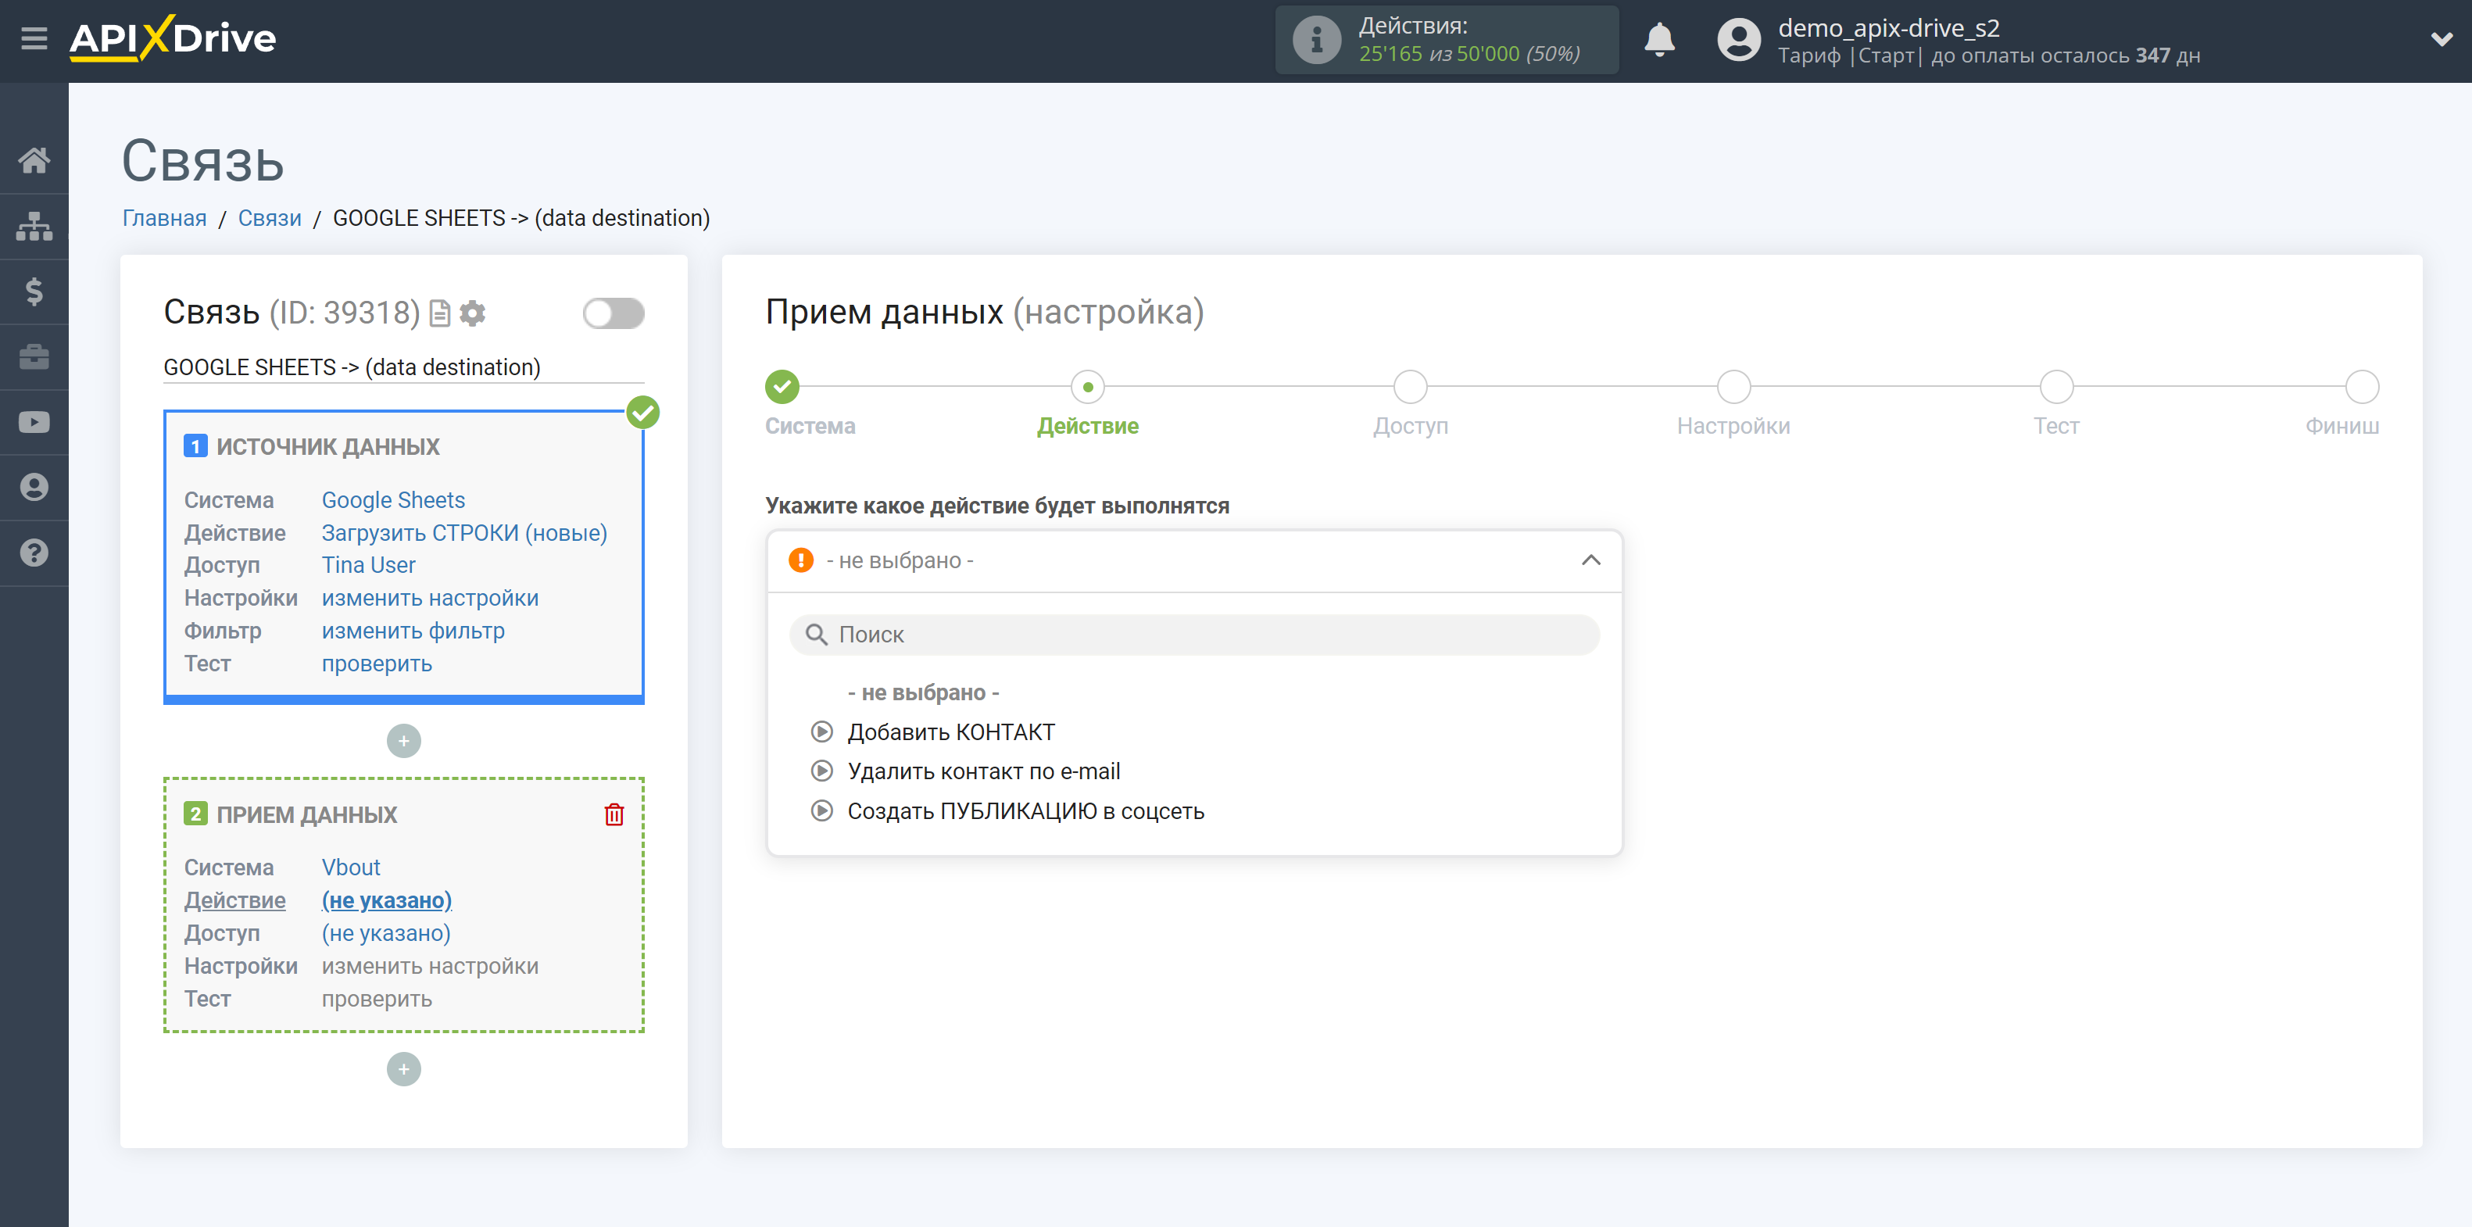Click the search magnifier icon
This screenshot has height=1227, width=2472.
[816, 635]
